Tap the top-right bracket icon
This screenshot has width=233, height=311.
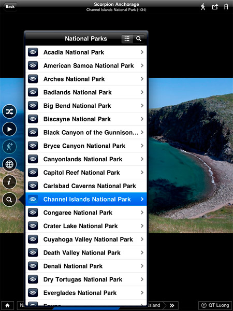226,7
